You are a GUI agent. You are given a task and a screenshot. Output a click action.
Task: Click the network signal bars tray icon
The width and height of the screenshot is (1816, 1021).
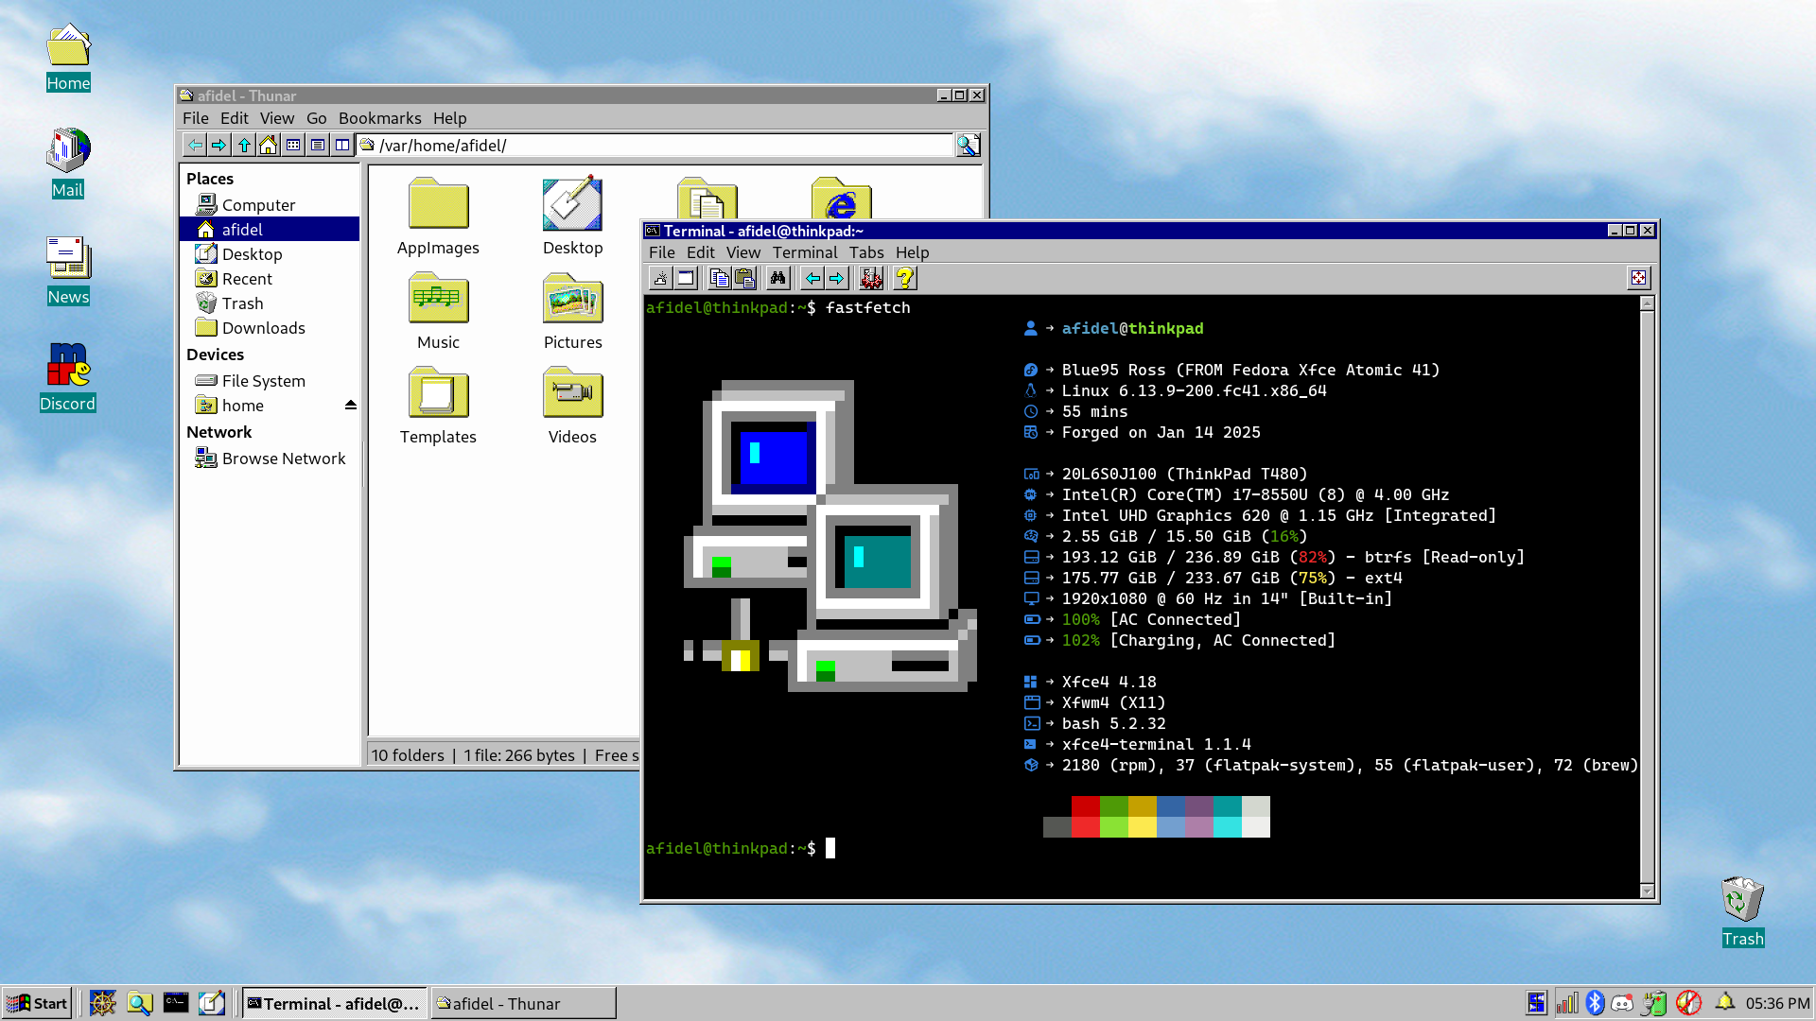pyautogui.click(x=1567, y=1003)
